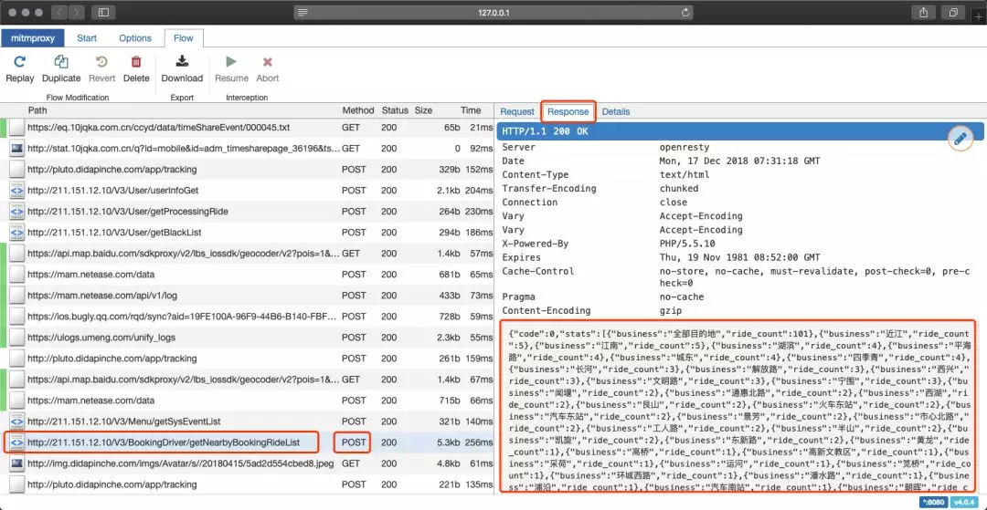Click the Delete flow trash icon
This screenshot has height=510, width=987.
coord(136,61)
